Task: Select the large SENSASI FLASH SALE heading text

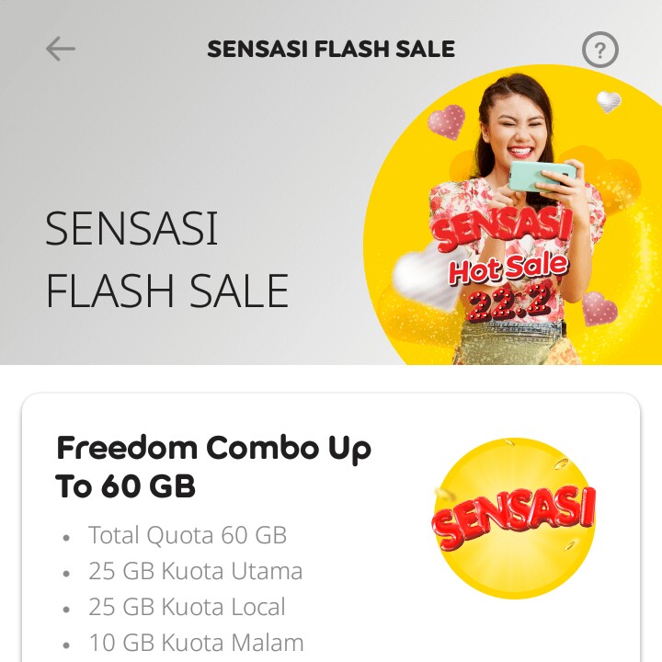Action: click(167, 259)
